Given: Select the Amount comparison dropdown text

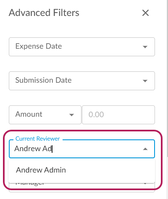Looking at the screenshot, I should [29, 114].
